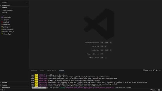Switch to the Debug Console tab

click(51, 71)
